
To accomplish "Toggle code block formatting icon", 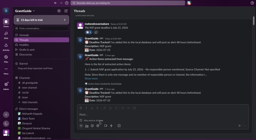I will coord(134,108).
